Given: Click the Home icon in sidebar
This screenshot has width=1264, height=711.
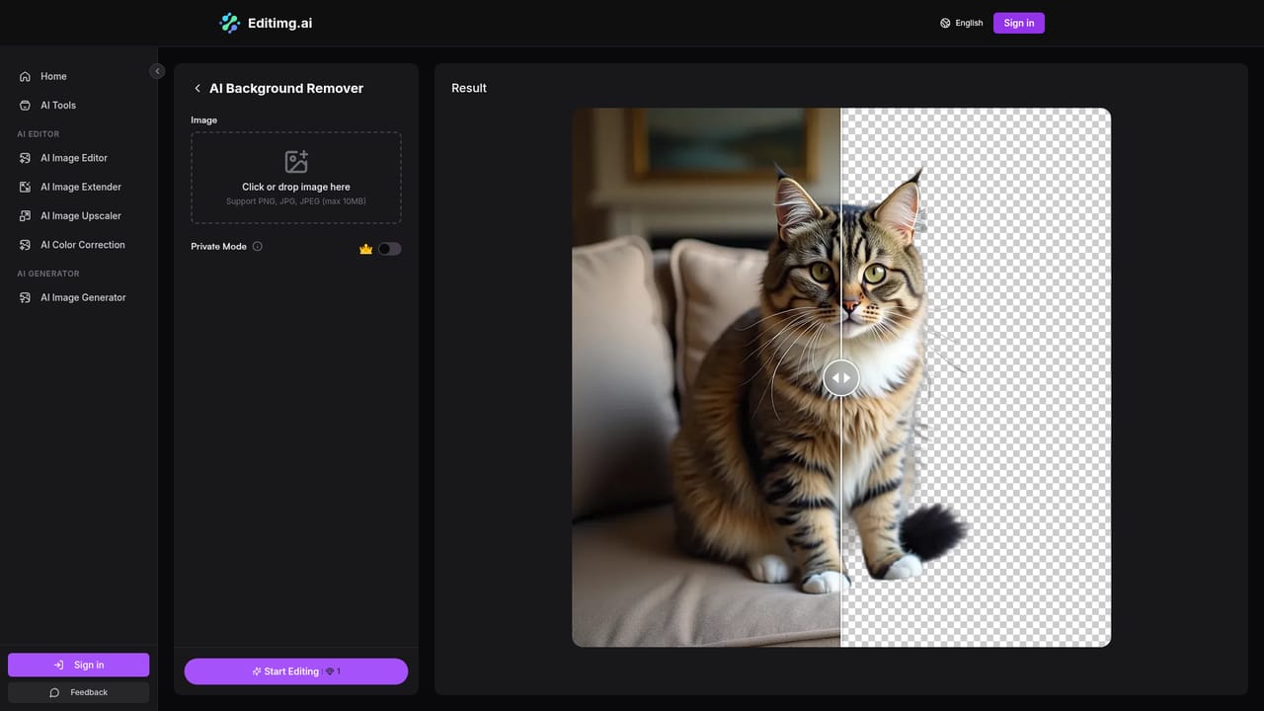Looking at the screenshot, I should point(25,76).
